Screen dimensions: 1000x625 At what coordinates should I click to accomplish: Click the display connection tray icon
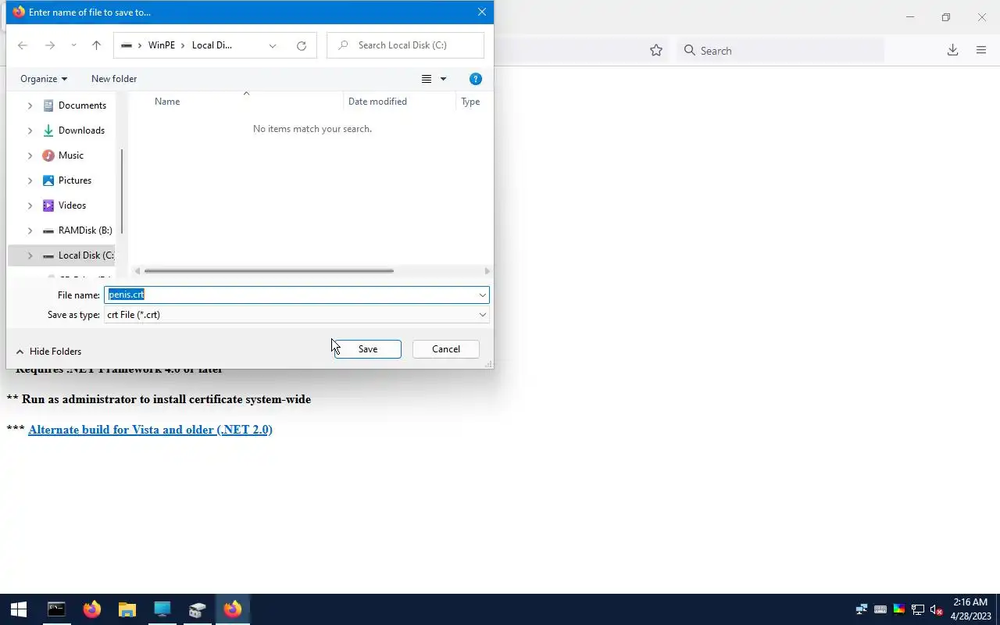tap(918, 609)
